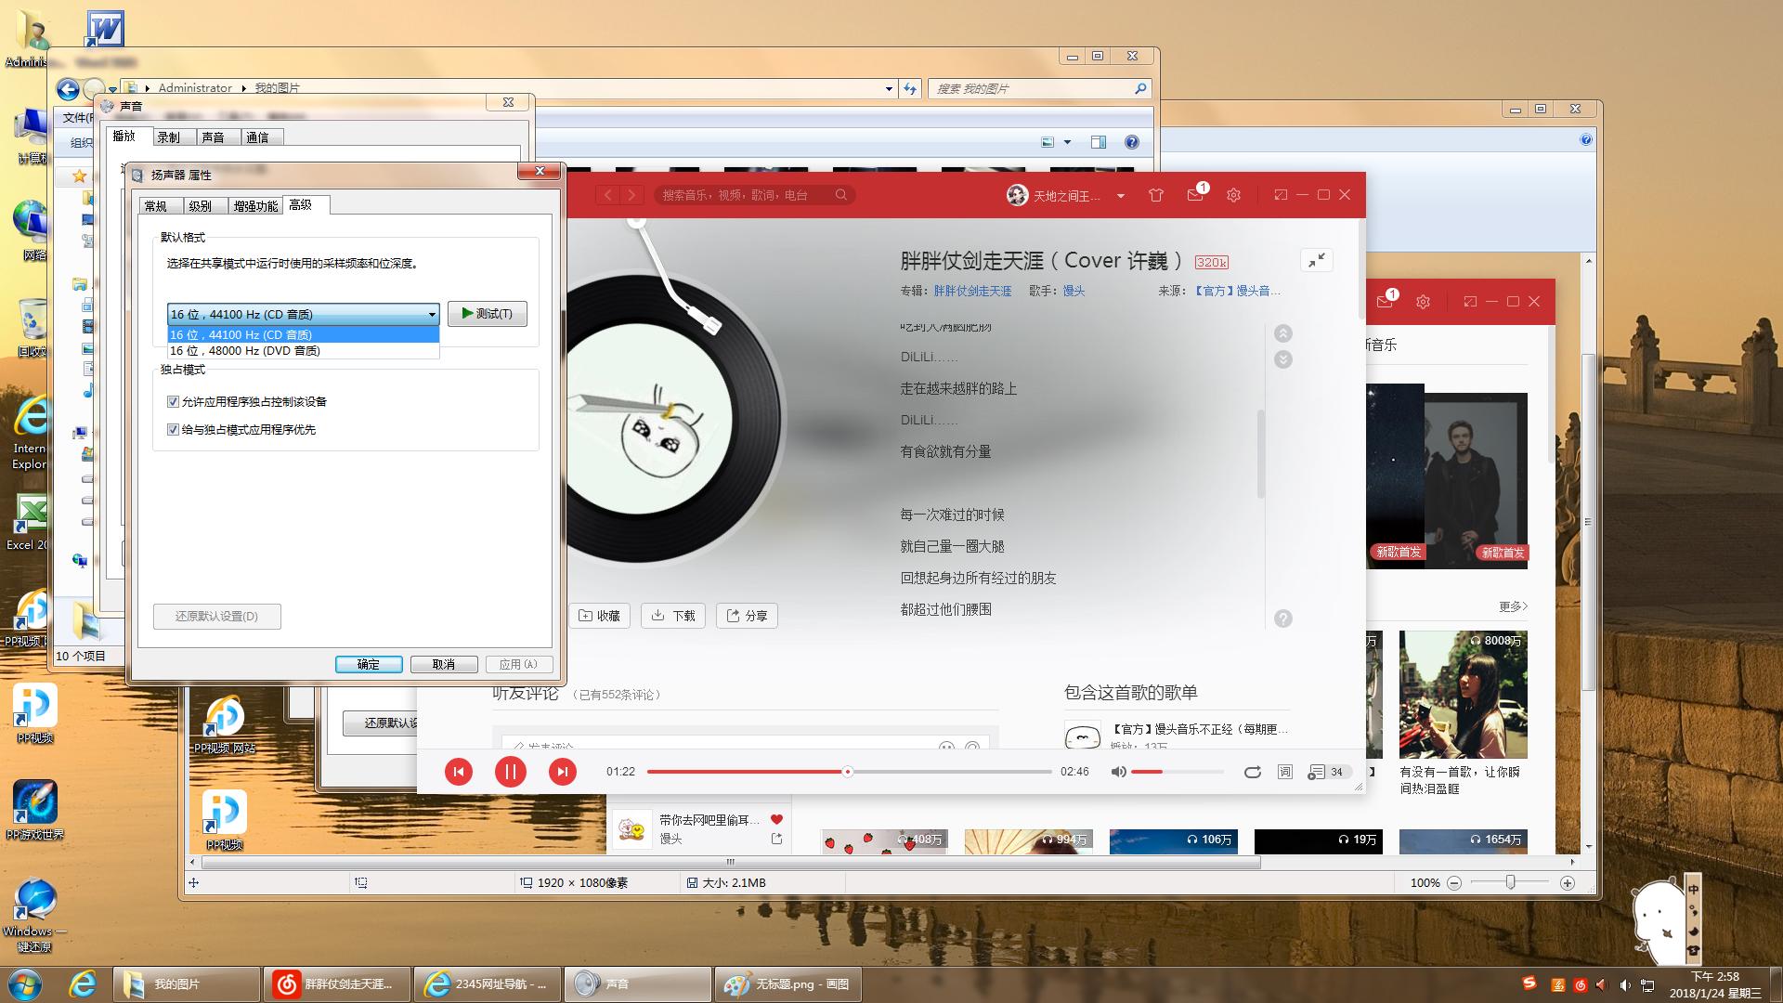Switch player to mini mode icon
Image resolution: width=1783 pixels, height=1003 pixels.
[1280, 196]
